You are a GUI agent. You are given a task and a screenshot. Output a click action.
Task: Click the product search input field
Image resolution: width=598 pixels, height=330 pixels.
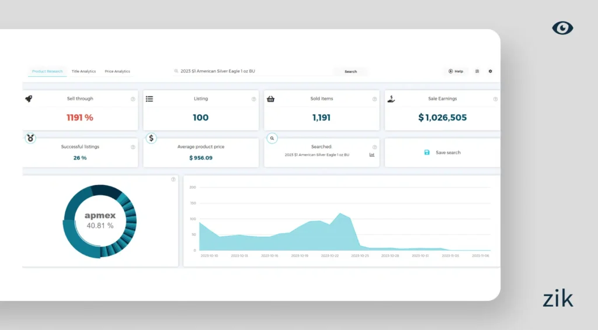[251, 71]
